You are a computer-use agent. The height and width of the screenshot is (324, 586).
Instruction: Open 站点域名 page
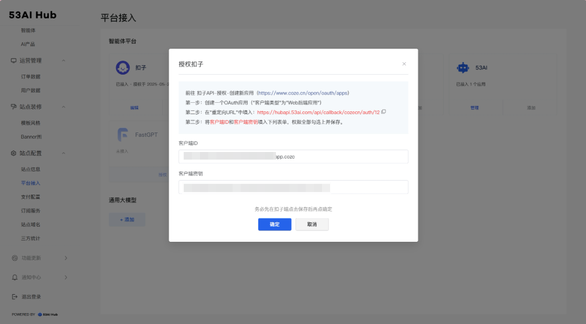[31, 224]
